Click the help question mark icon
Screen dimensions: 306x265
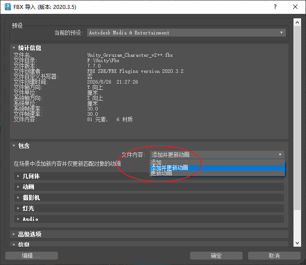(x=275, y=7)
